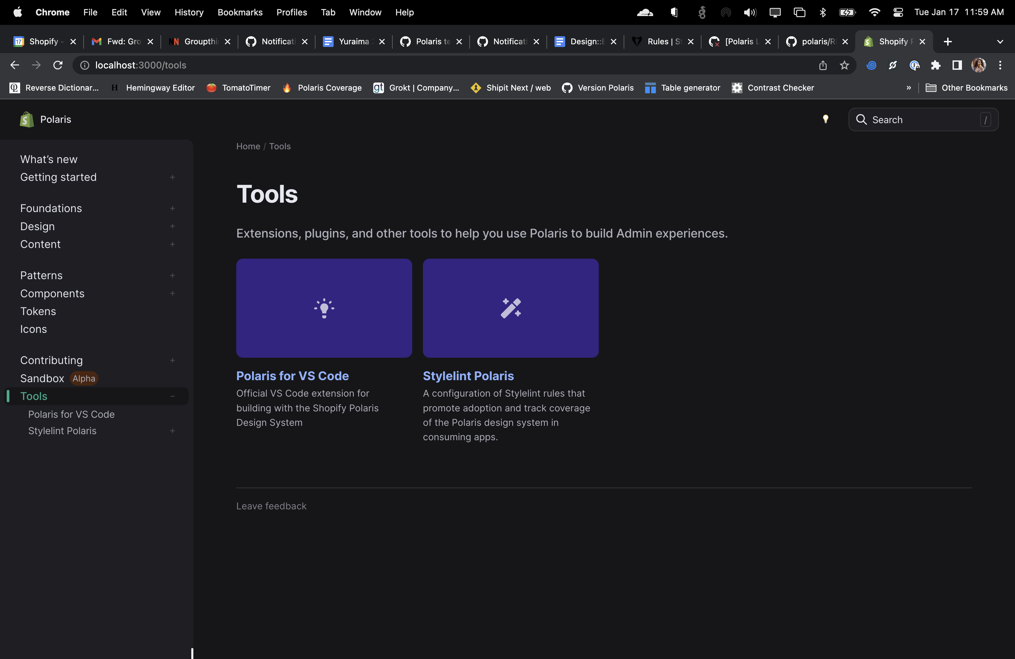Toggle Chrome side panel icon
This screenshot has width=1015, height=659.
click(957, 65)
